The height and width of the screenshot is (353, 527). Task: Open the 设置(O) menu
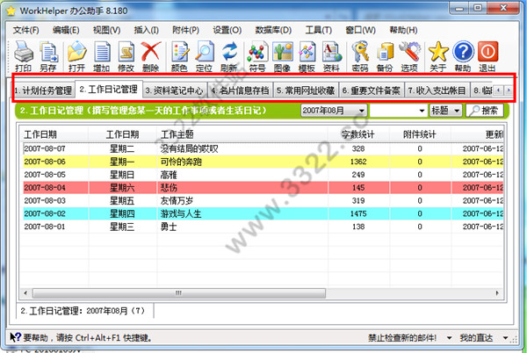[227, 30]
